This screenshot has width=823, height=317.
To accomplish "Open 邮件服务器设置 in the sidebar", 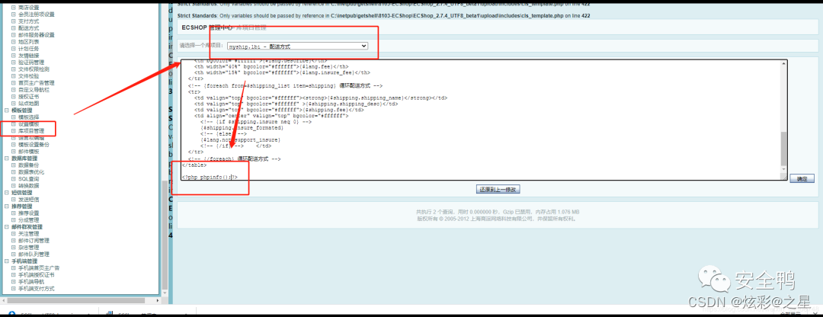I will click(37, 34).
